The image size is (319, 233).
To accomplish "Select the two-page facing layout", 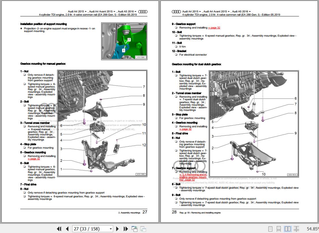I will coord(288,229).
